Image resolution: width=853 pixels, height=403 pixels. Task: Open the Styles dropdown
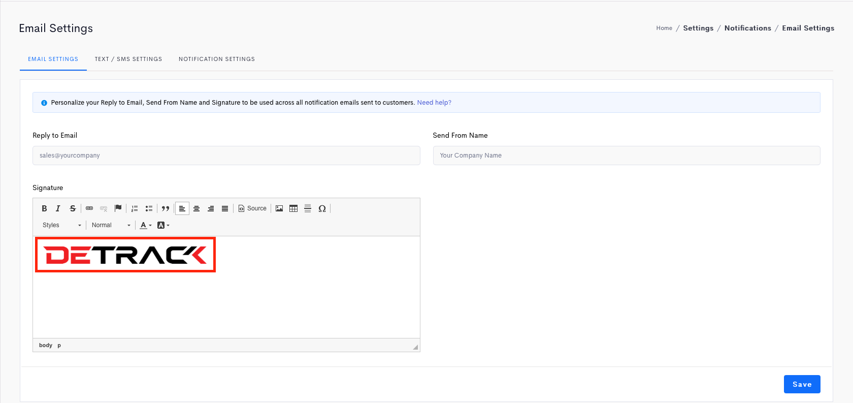click(61, 225)
